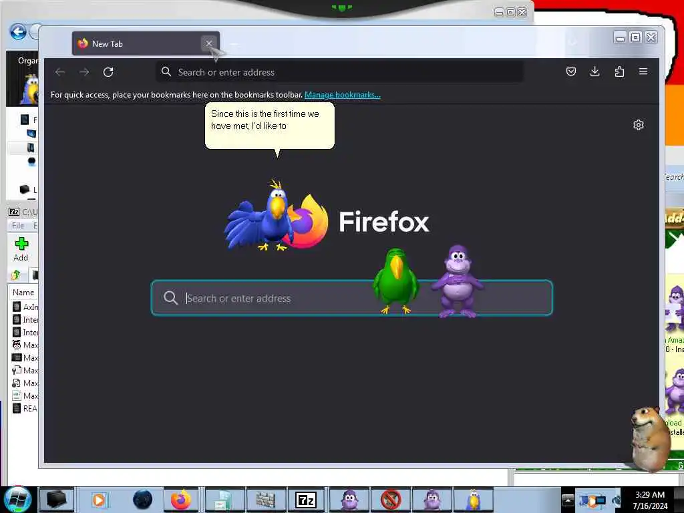Image resolution: width=684 pixels, height=513 pixels.
Task: Open the Firefox Extensions button
Action: point(619,71)
